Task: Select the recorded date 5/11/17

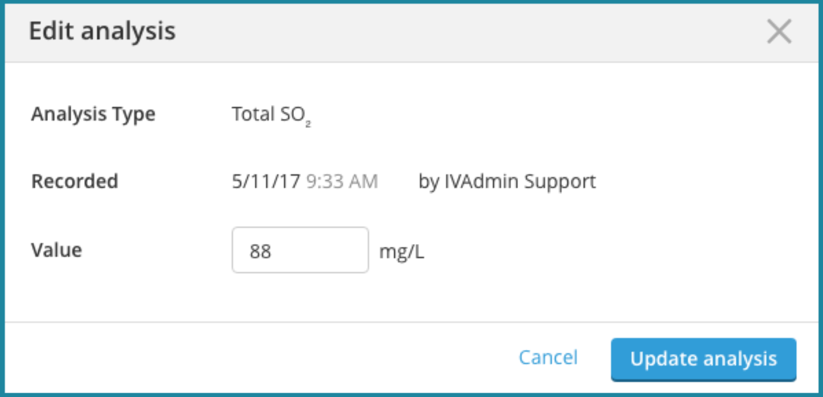Action: (x=265, y=181)
